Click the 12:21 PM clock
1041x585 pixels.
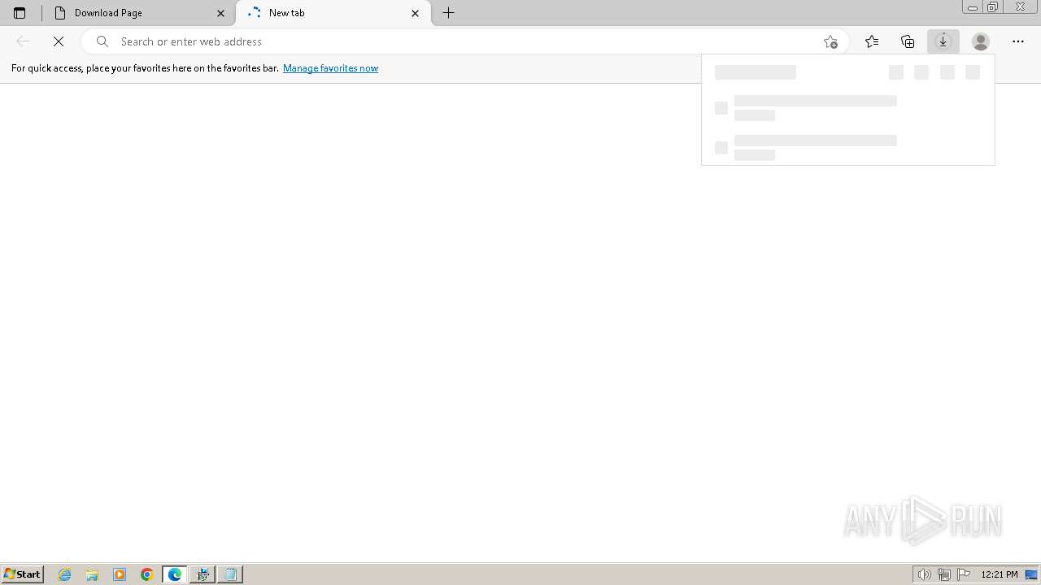pyautogui.click(x=1000, y=574)
